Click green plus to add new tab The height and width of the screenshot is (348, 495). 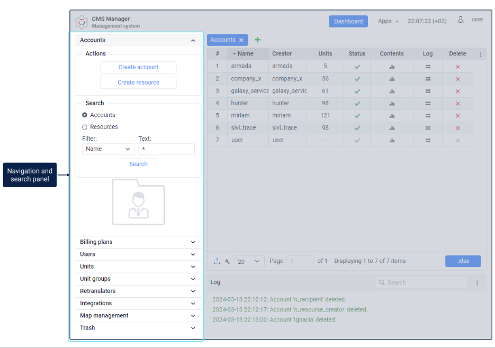(258, 40)
